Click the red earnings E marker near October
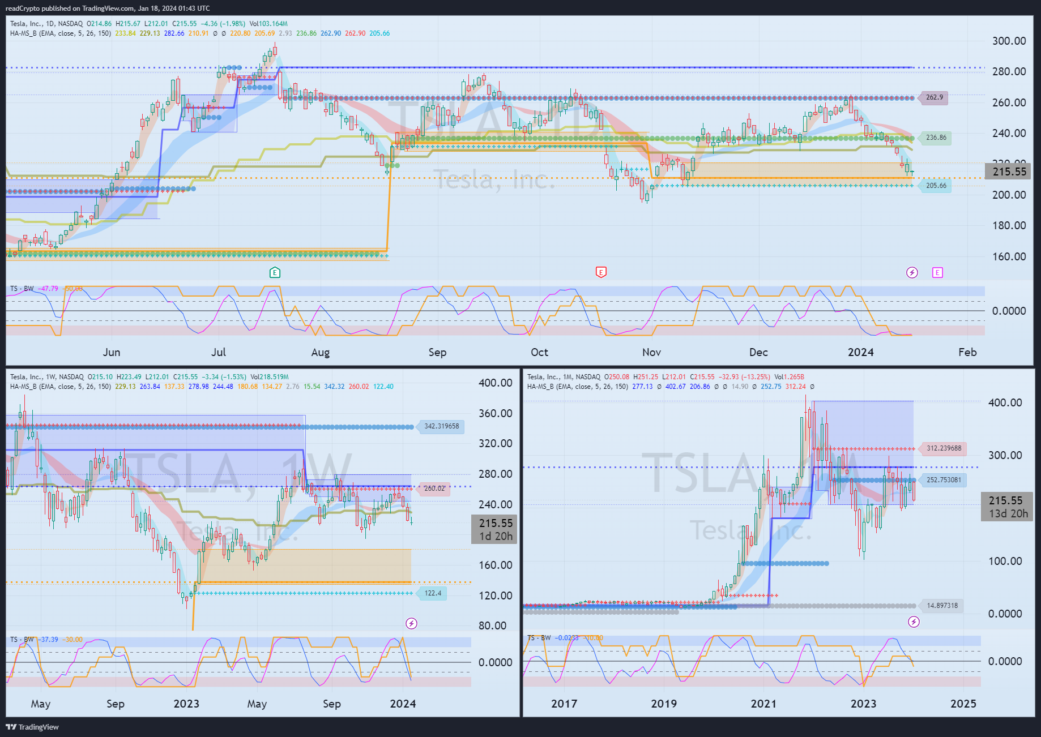The height and width of the screenshot is (737, 1041). [x=601, y=273]
